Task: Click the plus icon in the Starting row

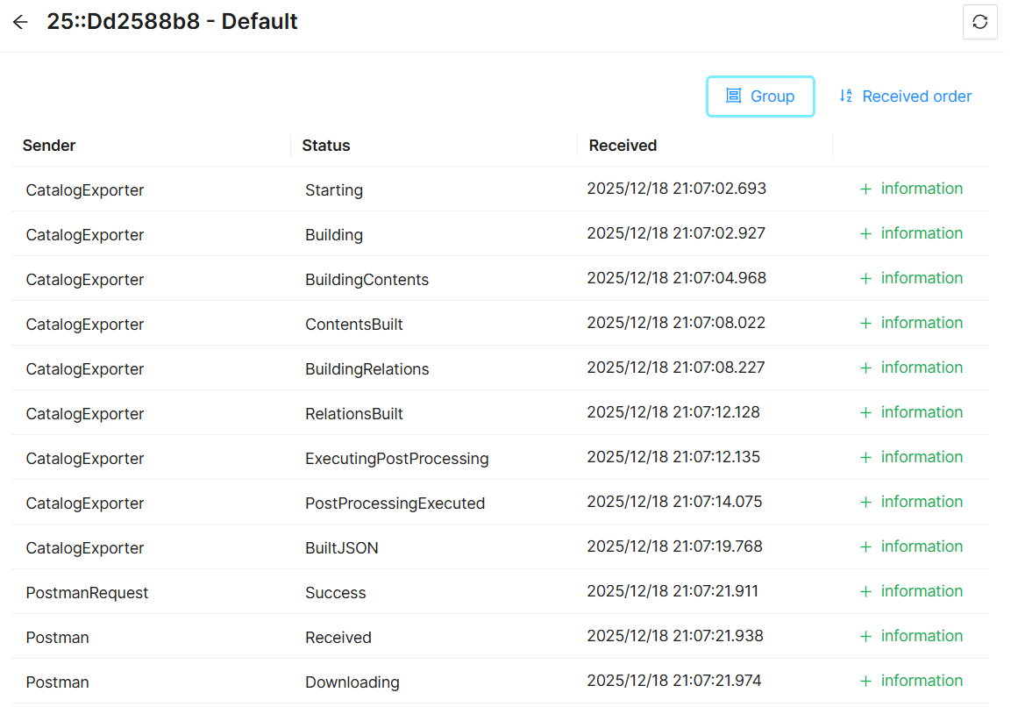Action: point(865,189)
